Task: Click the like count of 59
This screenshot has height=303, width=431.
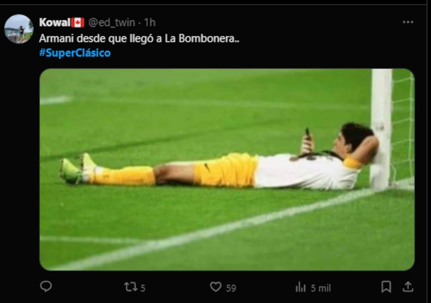Action: point(231,288)
